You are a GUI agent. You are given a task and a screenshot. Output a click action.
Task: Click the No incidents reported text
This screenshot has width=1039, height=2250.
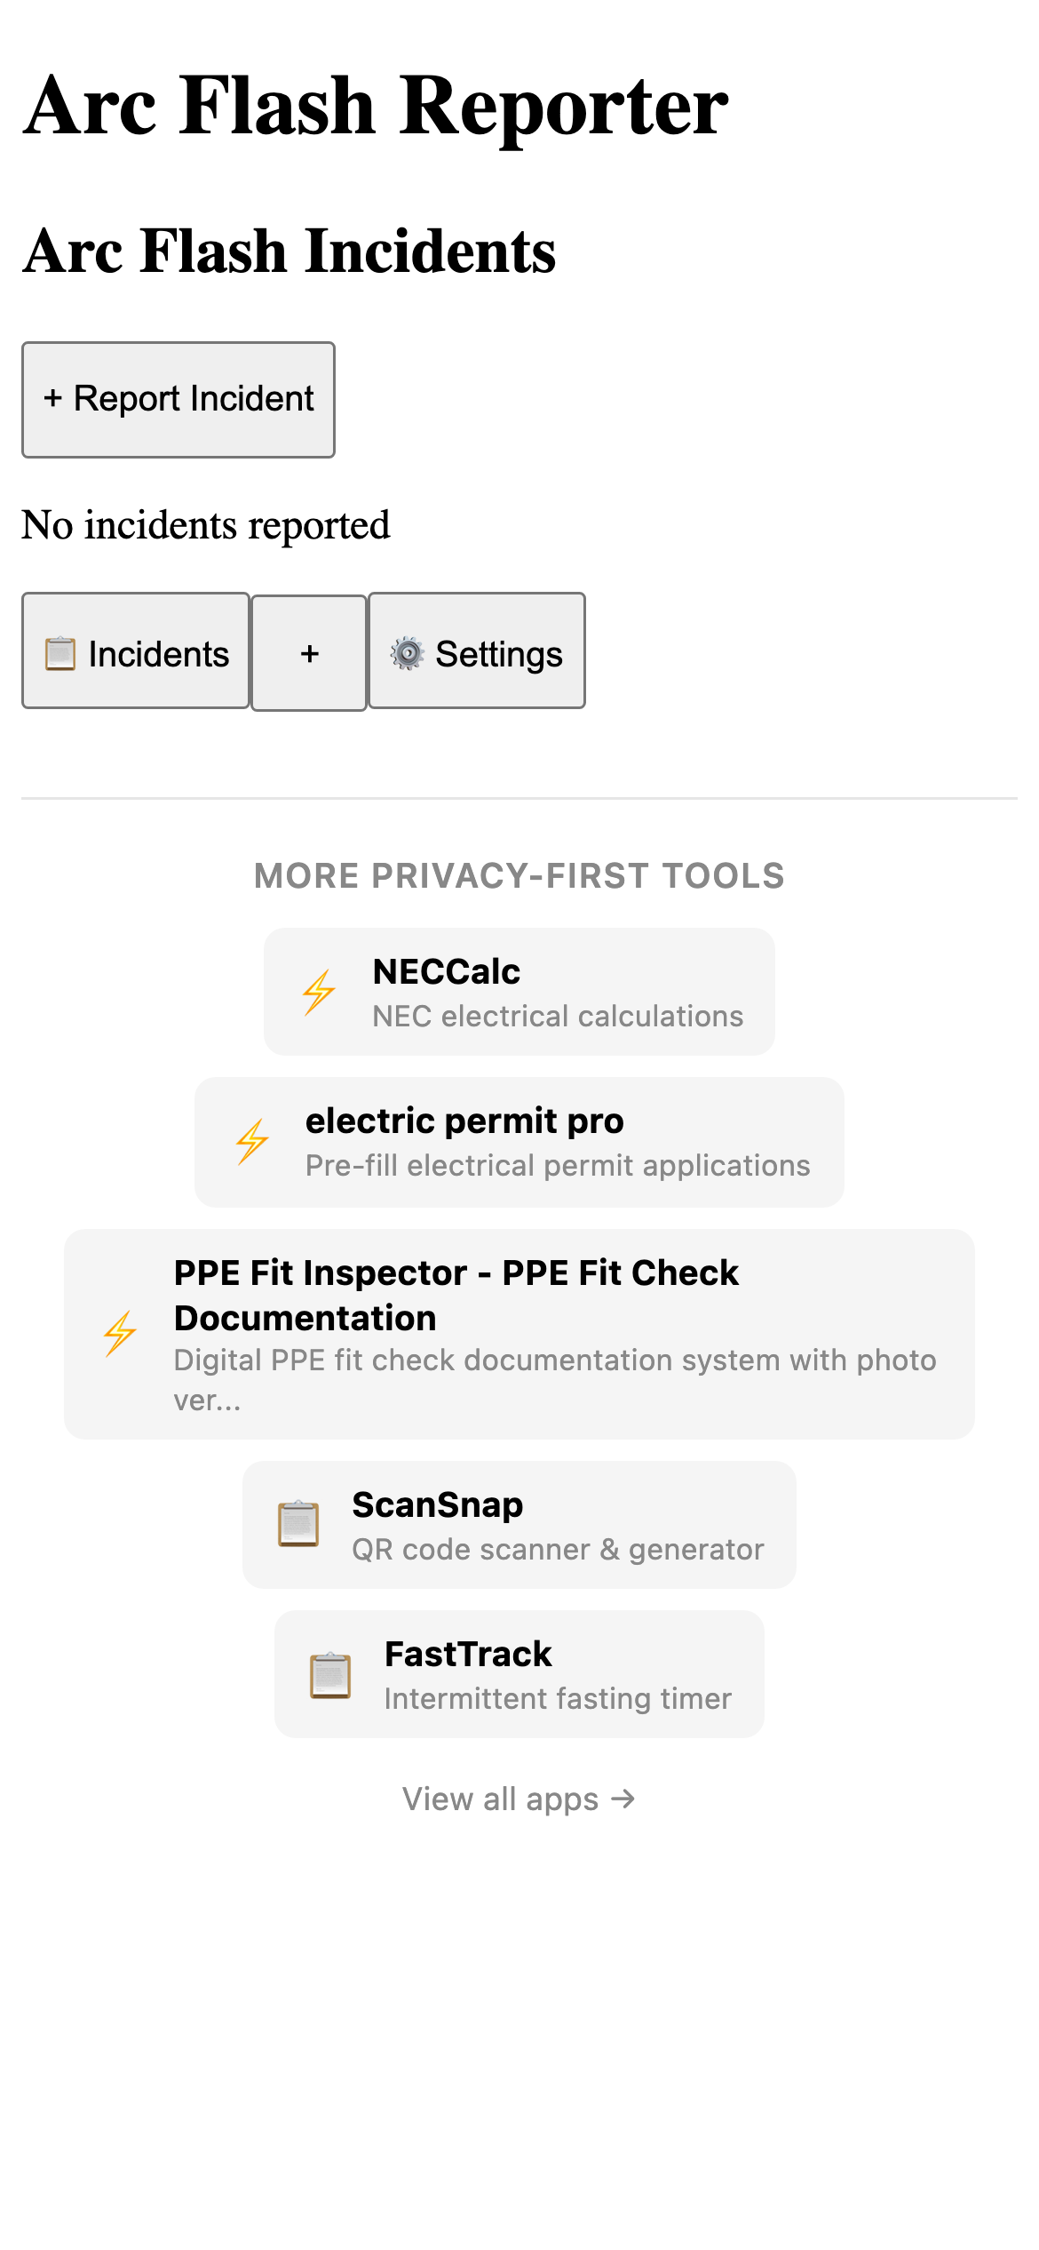pyautogui.click(x=206, y=524)
